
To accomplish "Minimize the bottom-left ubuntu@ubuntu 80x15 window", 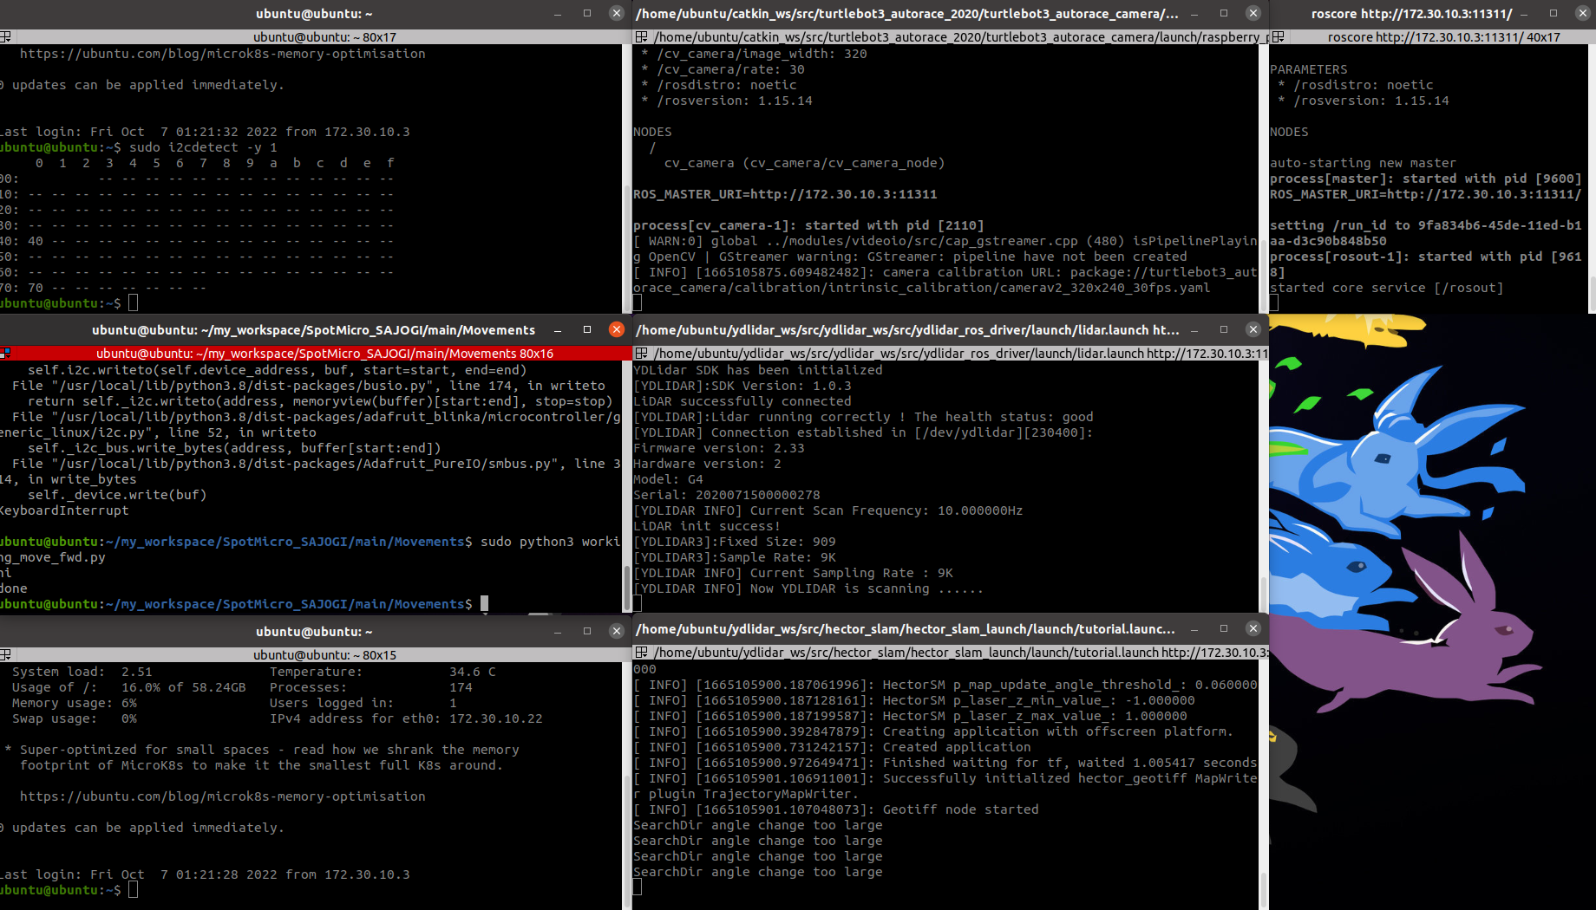I will pyautogui.click(x=558, y=632).
